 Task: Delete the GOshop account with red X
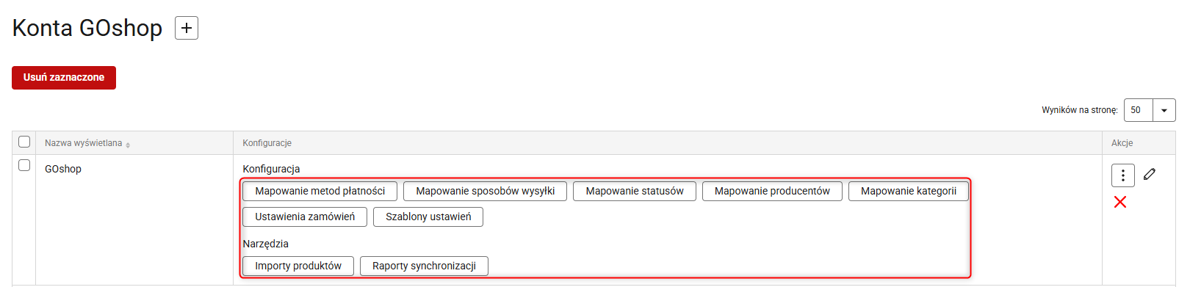point(1120,202)
